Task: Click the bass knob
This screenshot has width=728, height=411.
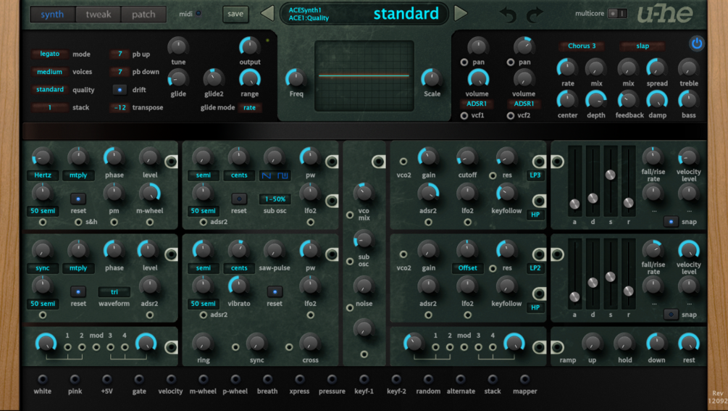Action: 689,100
